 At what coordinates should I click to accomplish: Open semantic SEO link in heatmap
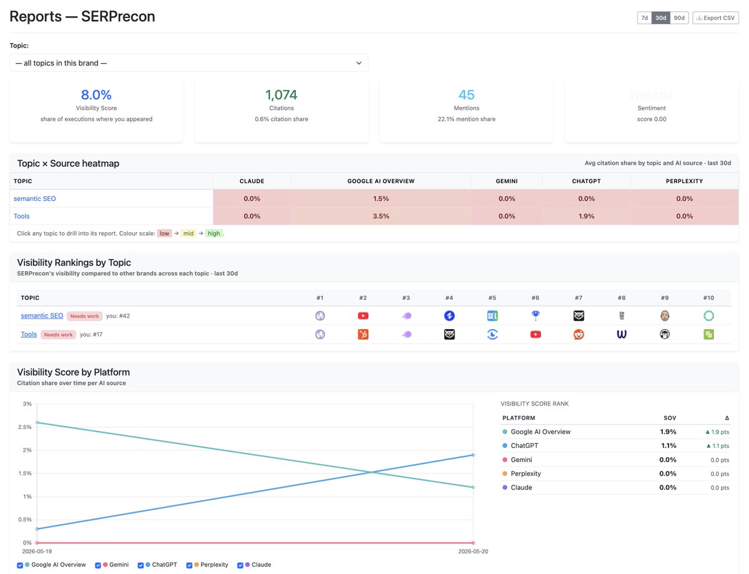click(x=35, y=199)
